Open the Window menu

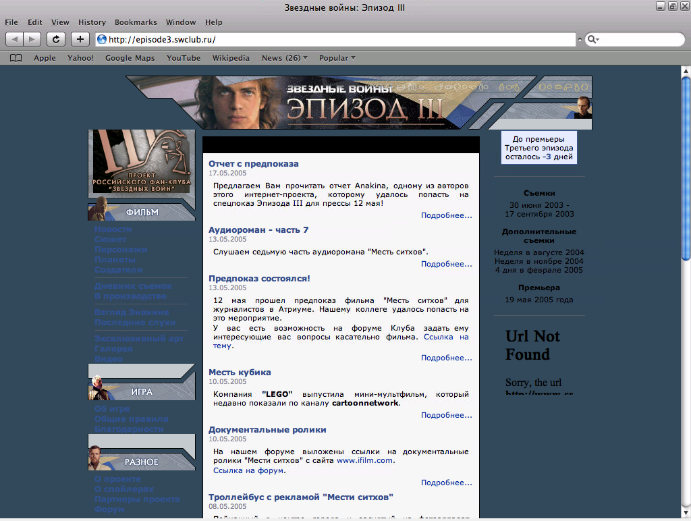[x=181, y=22]
